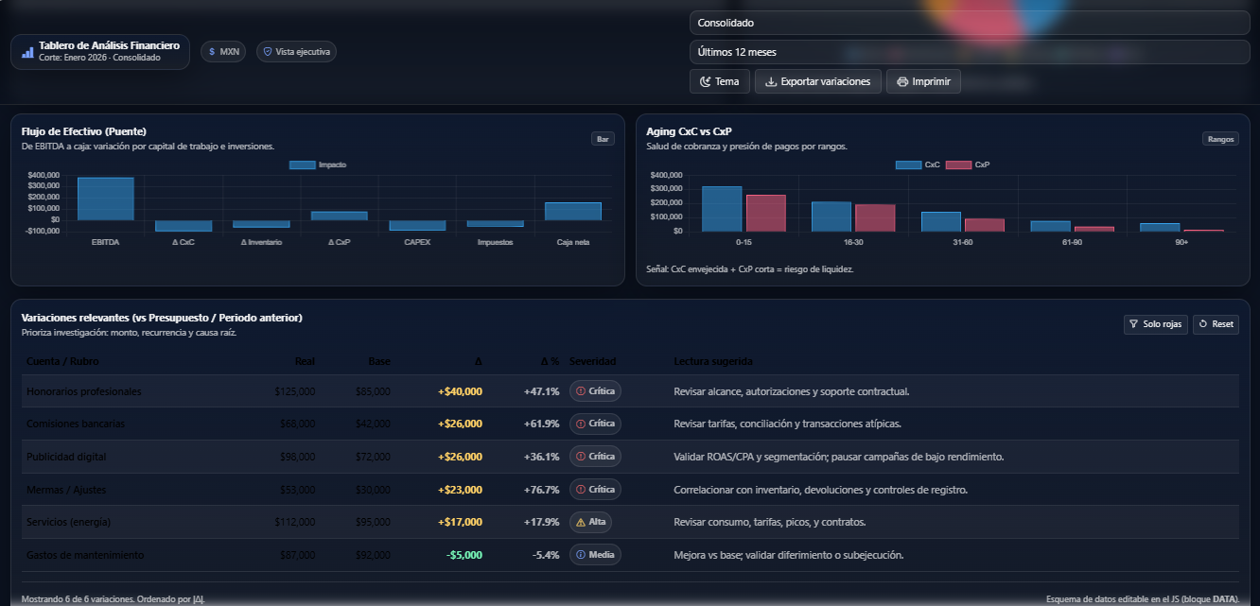Click the Crítica severity badge for Honorarios profesionales

595,390
